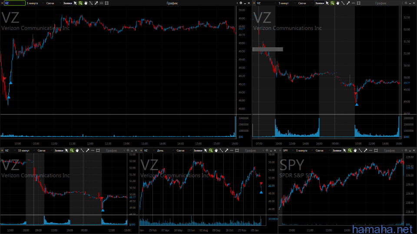Screen dimensions: 417x234
Task: Select rectangle tool in 5 минут chart
Action: click(358, 3)
